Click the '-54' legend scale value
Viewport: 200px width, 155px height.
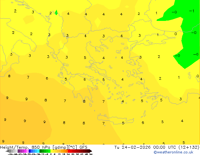point(10,154)
